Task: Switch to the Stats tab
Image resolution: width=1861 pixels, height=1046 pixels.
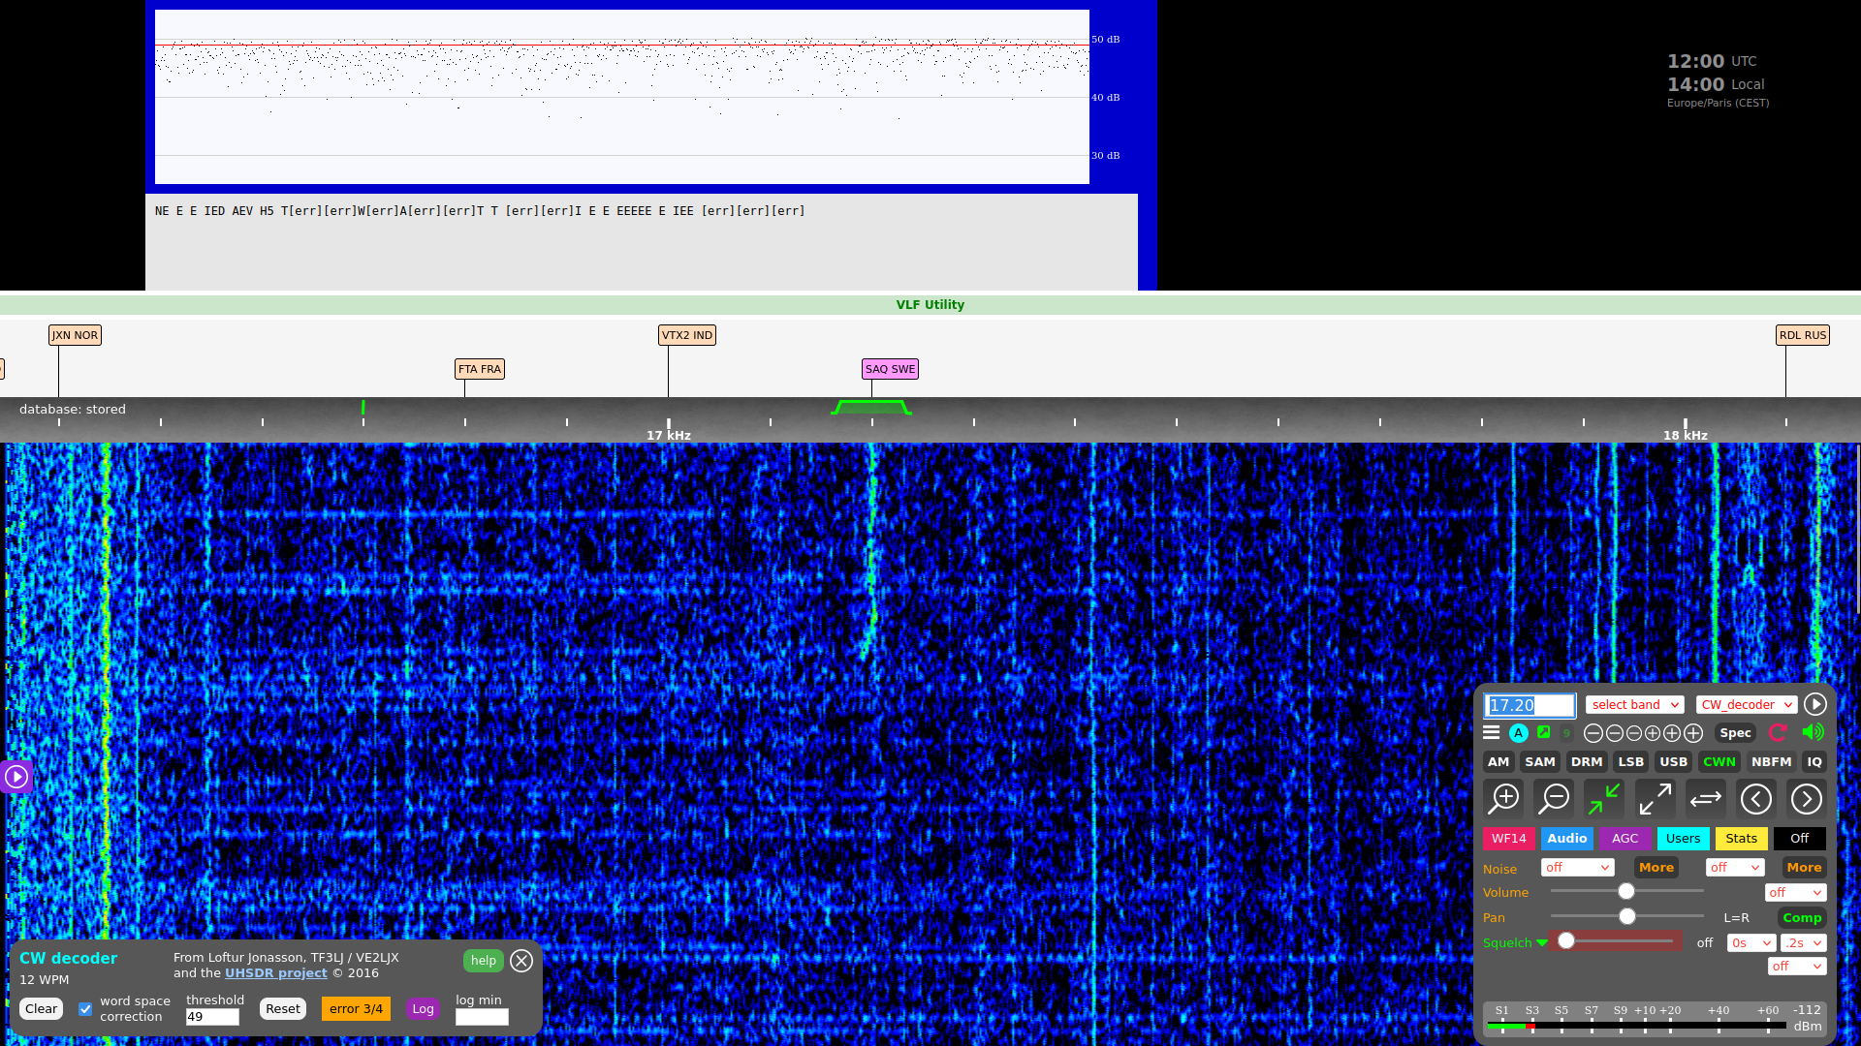Action: [1741, 839]
